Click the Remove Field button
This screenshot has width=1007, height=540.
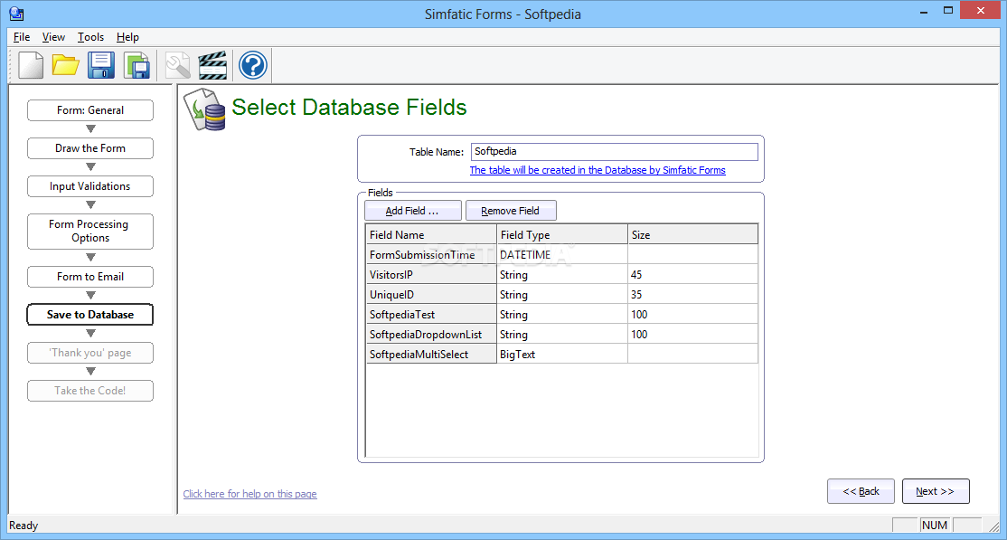(x=511, y=211)
